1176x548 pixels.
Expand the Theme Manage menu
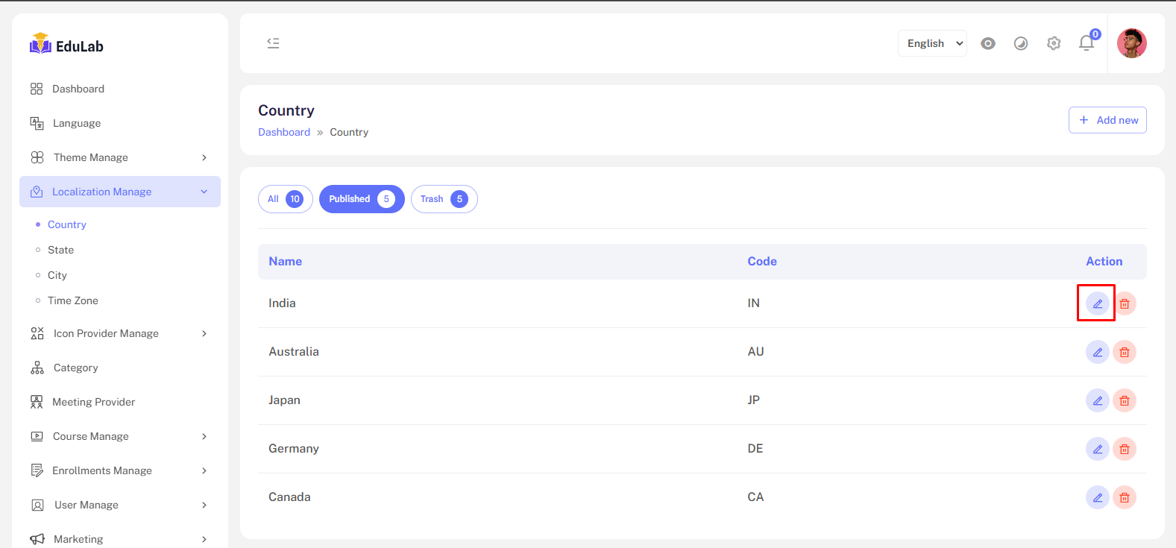(120, 157)
